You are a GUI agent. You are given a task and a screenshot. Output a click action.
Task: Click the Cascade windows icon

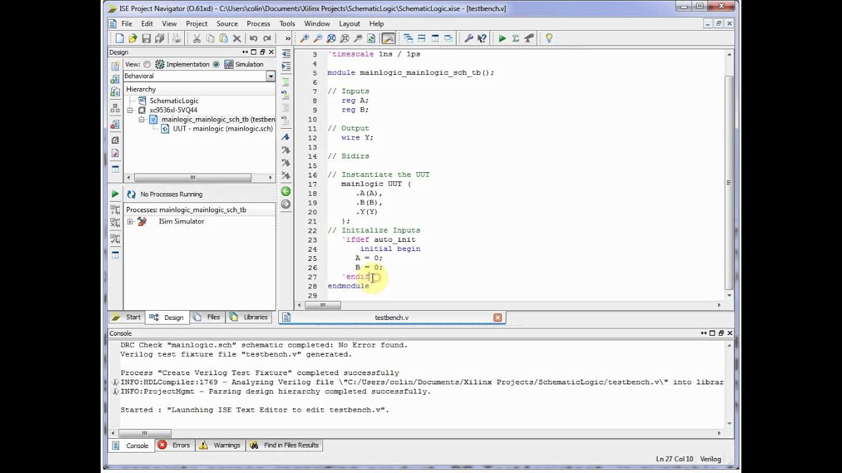(x=408, y=39)
